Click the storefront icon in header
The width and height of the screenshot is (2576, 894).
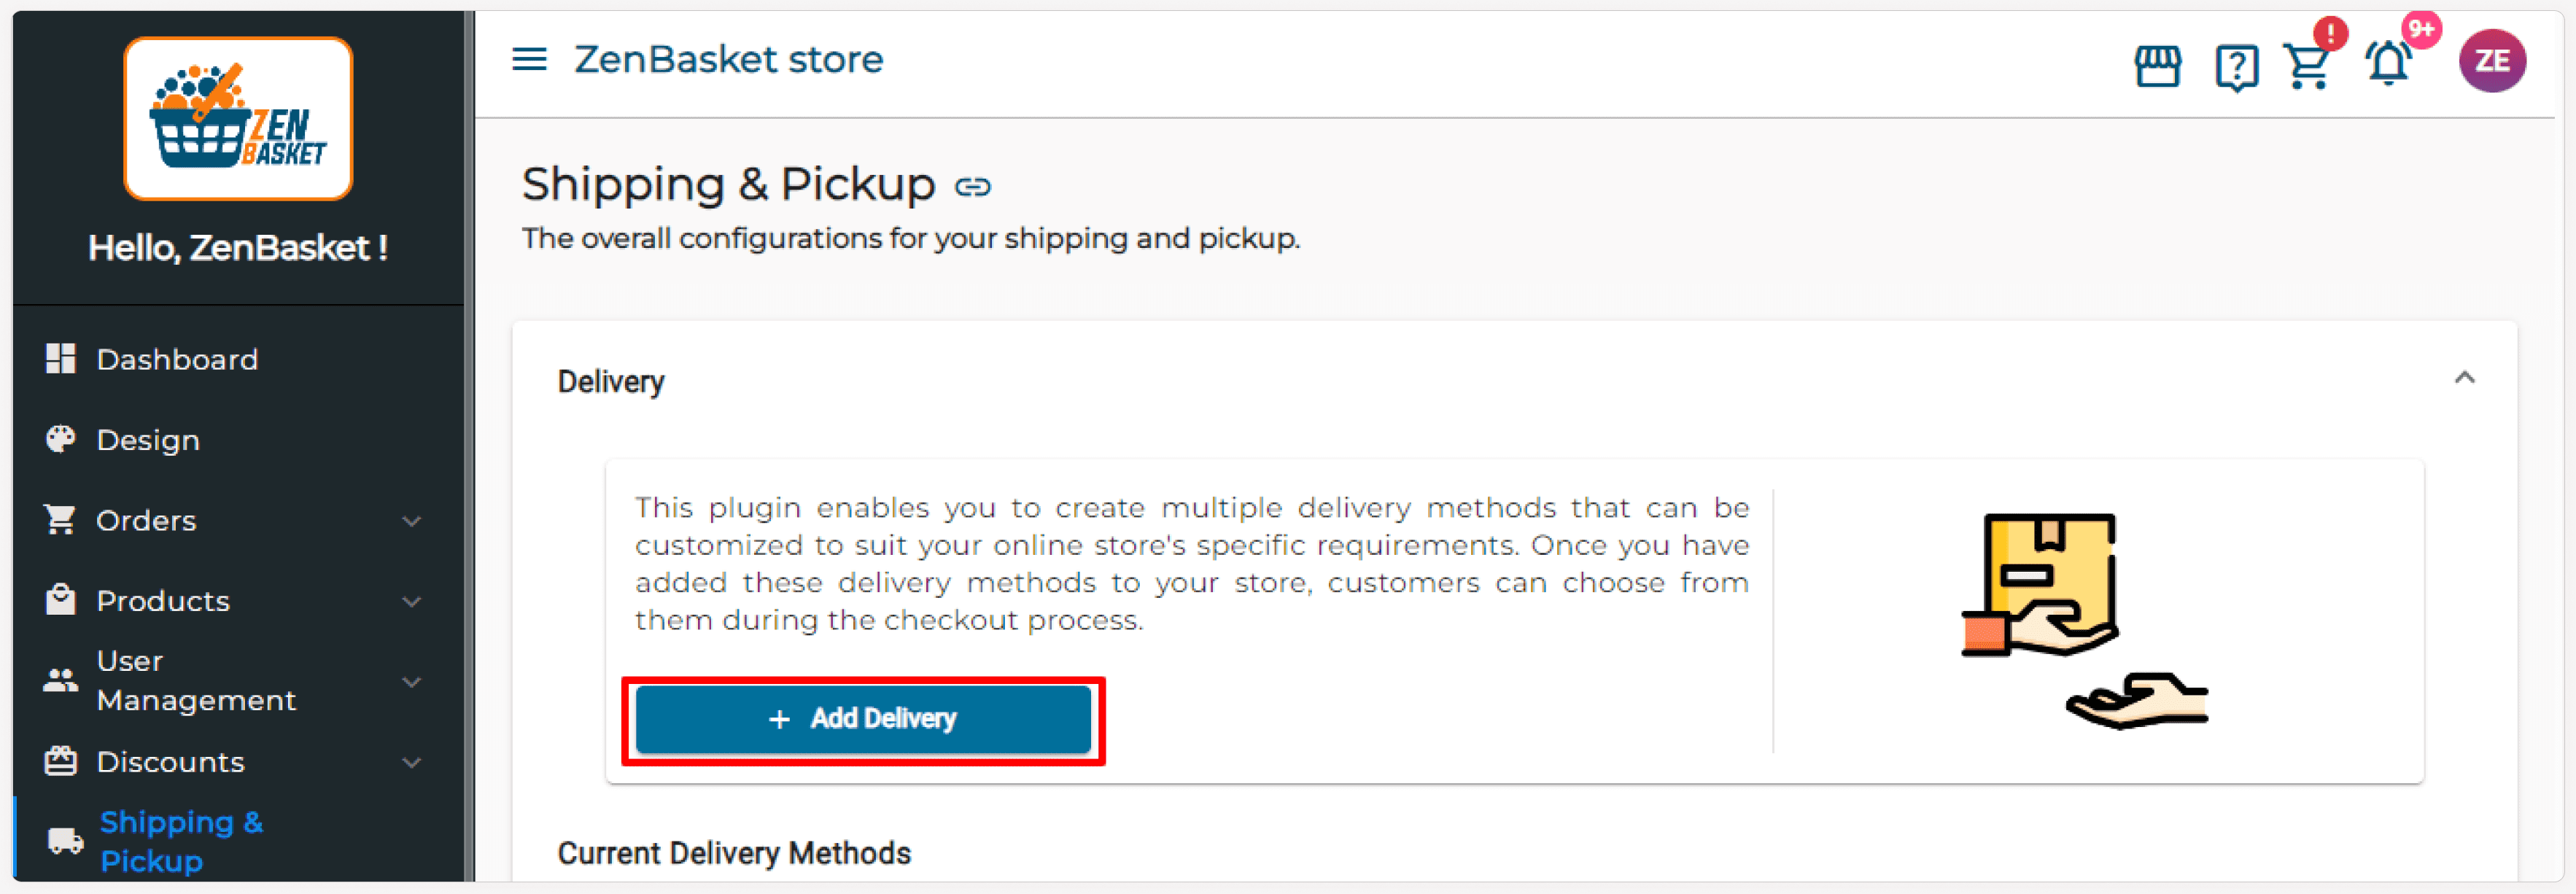click(2157, 66)
